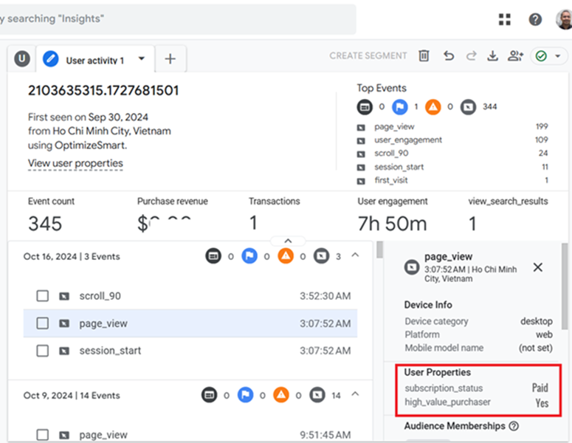This screenshot has width=572, height=443.
Task: Share exploration with add-users icon
Action: click(515, 56)
